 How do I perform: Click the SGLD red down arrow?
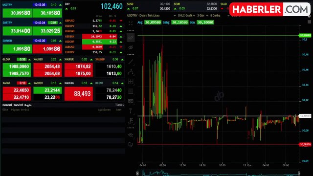(222, 9)
